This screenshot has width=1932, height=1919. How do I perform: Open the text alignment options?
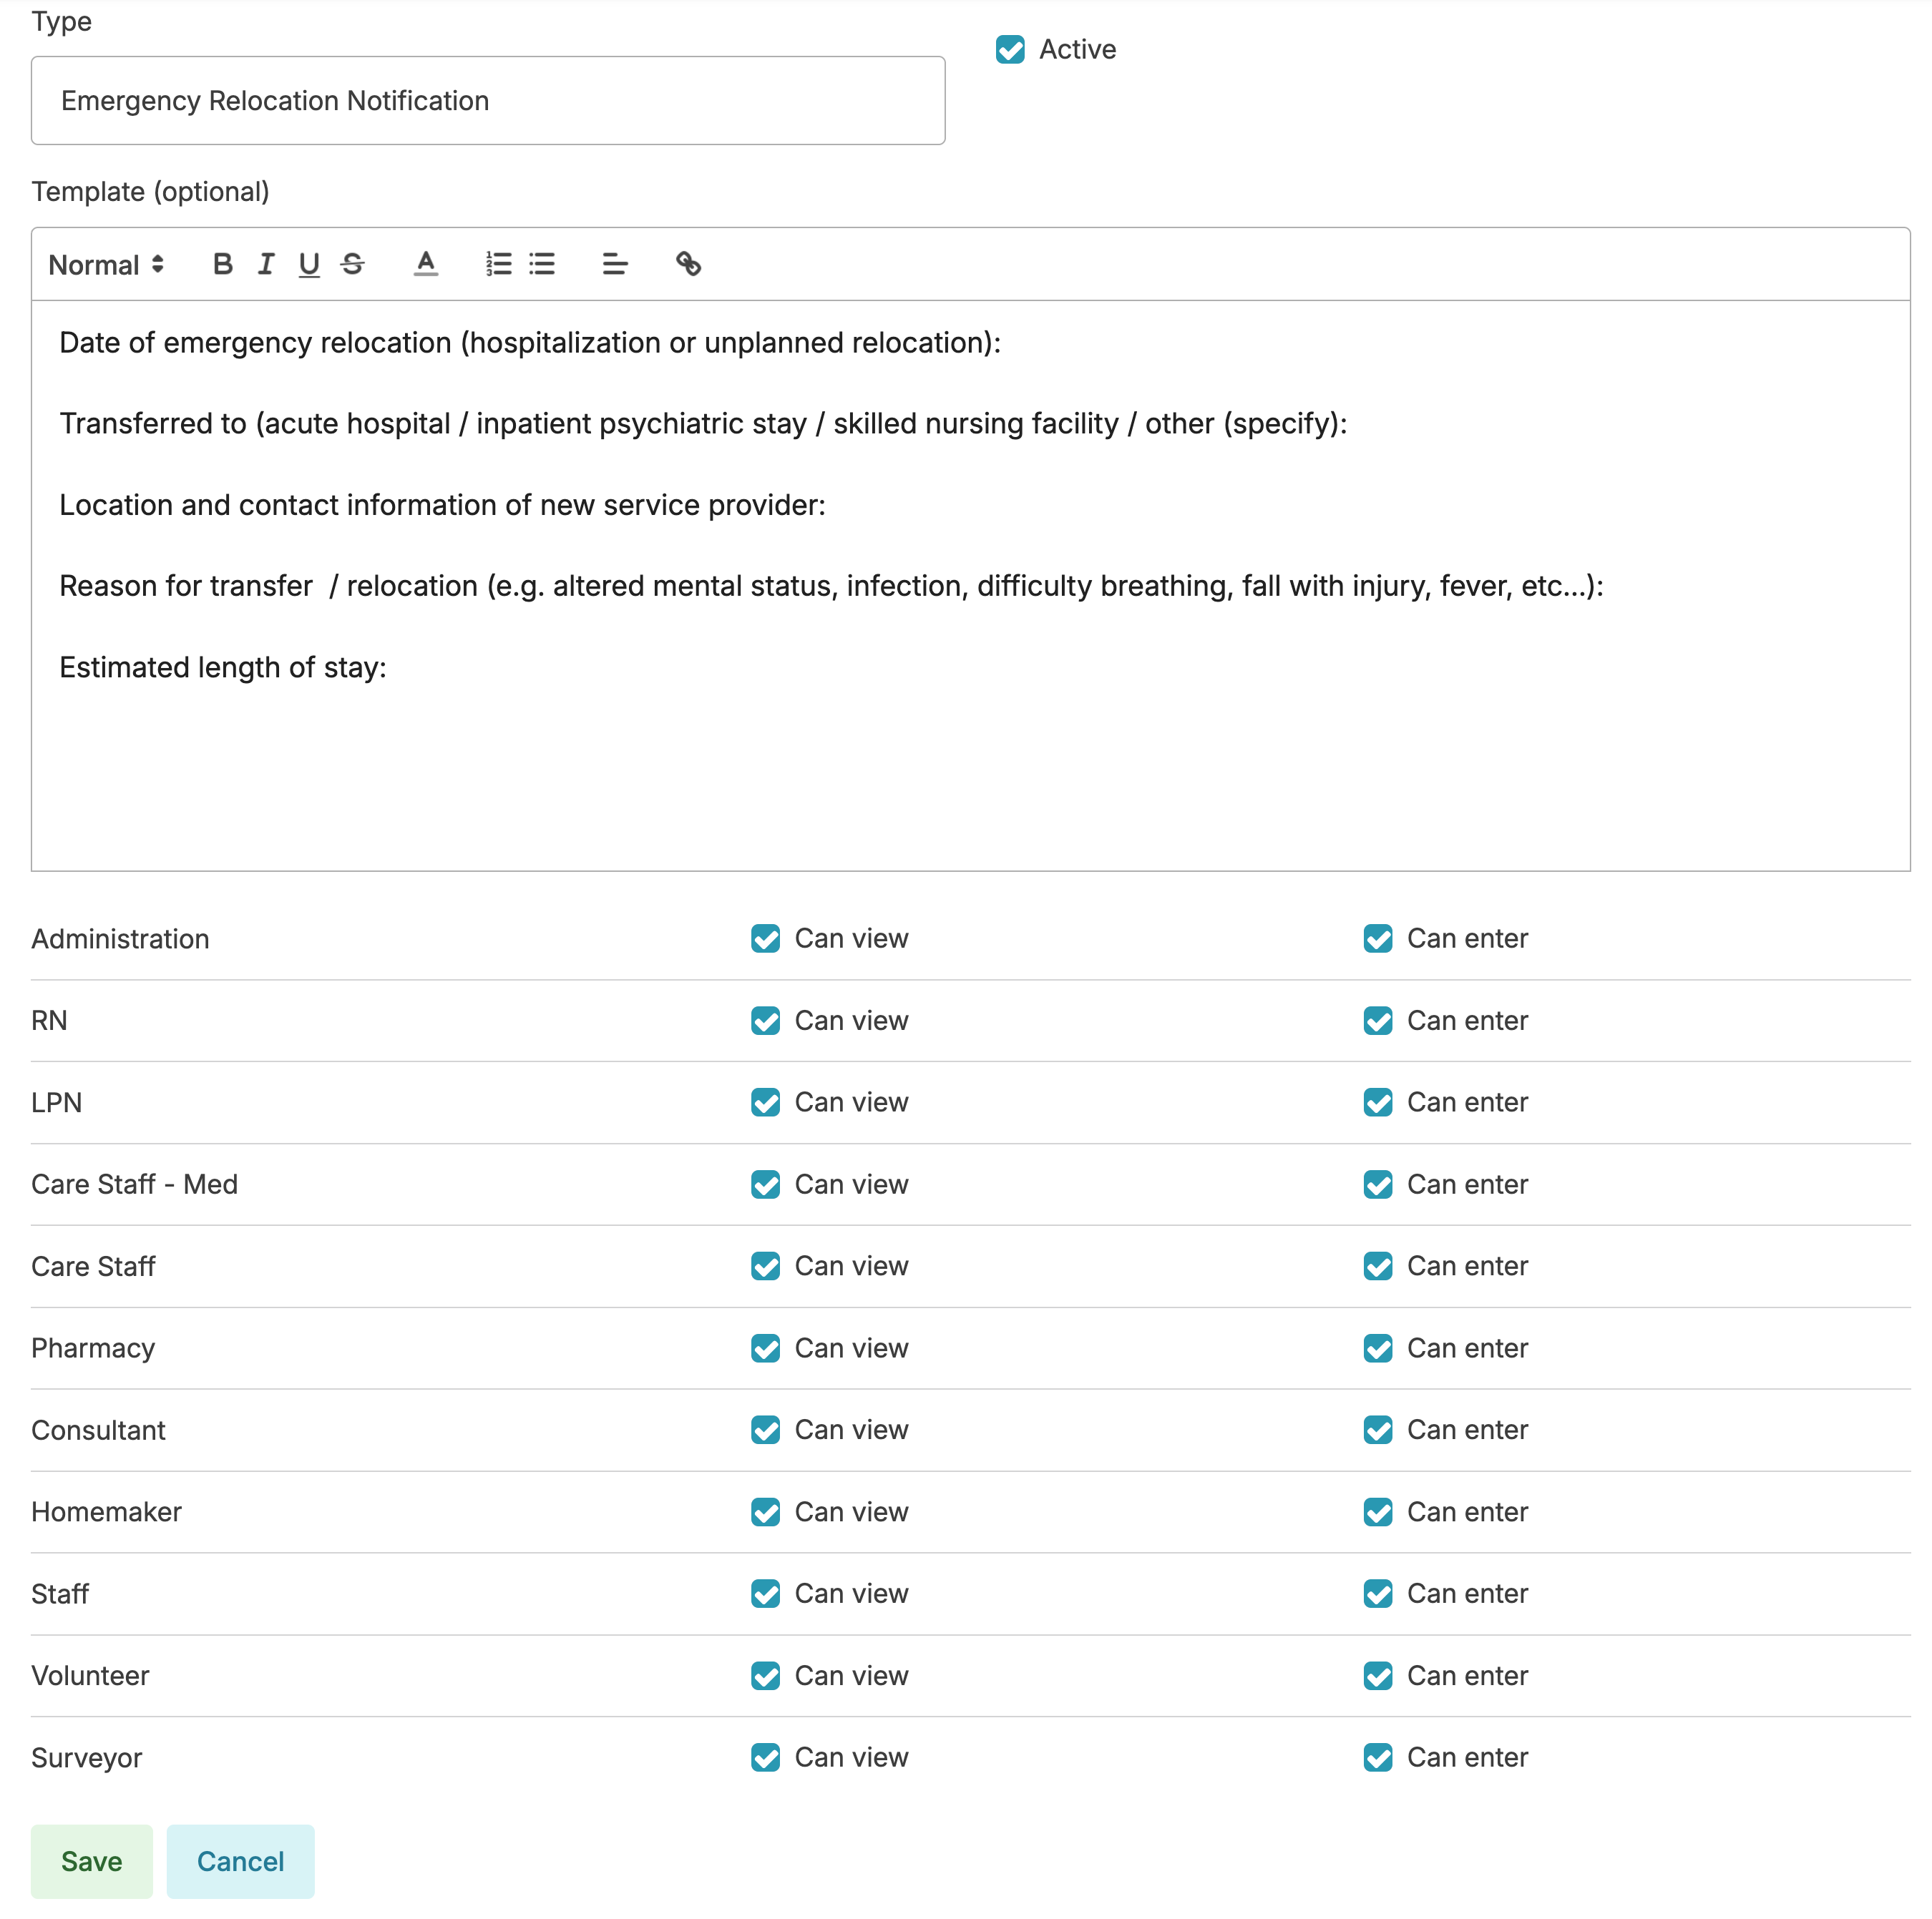[x=615, y=264]
